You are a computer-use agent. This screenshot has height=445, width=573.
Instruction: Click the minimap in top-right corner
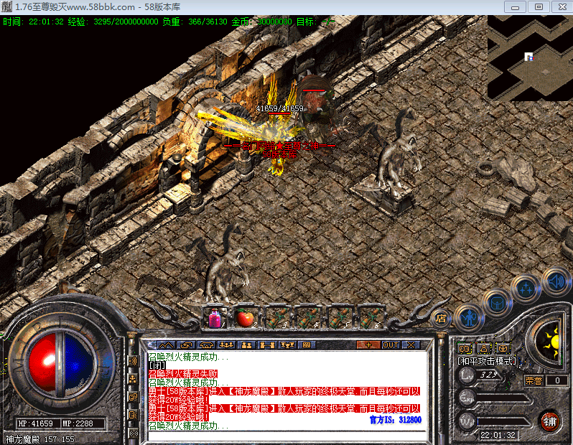pos(530,58)
